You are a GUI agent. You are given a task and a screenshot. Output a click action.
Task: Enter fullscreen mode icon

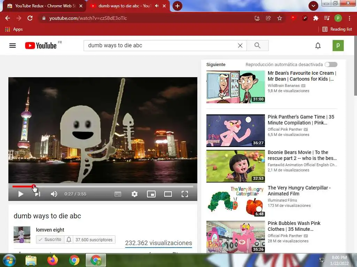point(185,194)
